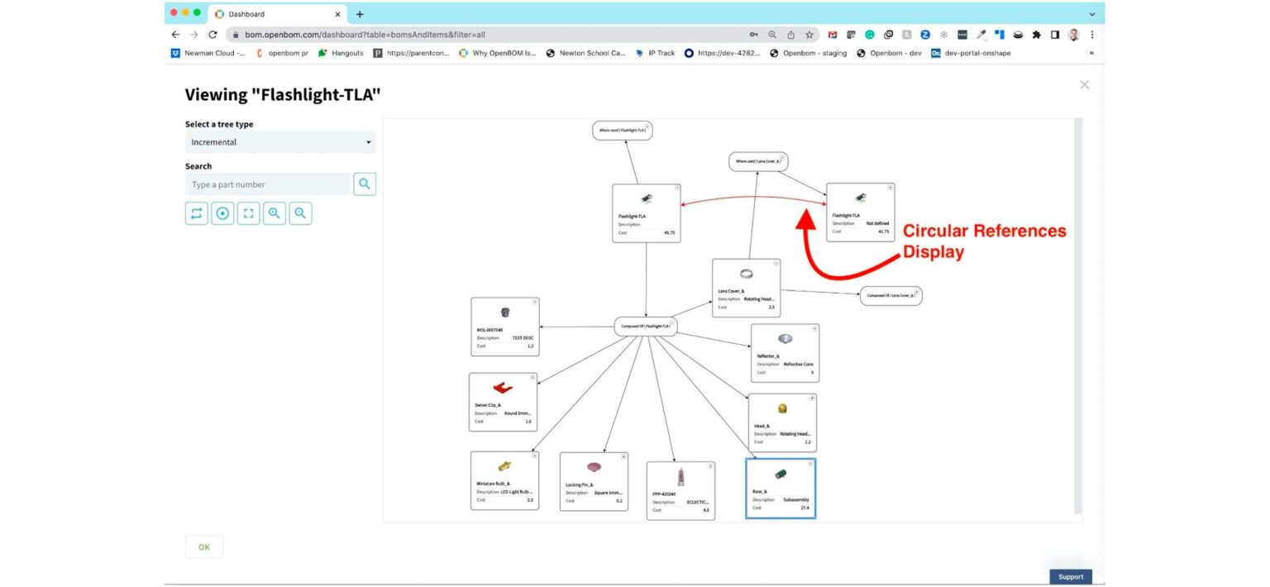Screen dimensions: 1270x587
Task: Fit the tree view to the screen
Action: (248, 212)
